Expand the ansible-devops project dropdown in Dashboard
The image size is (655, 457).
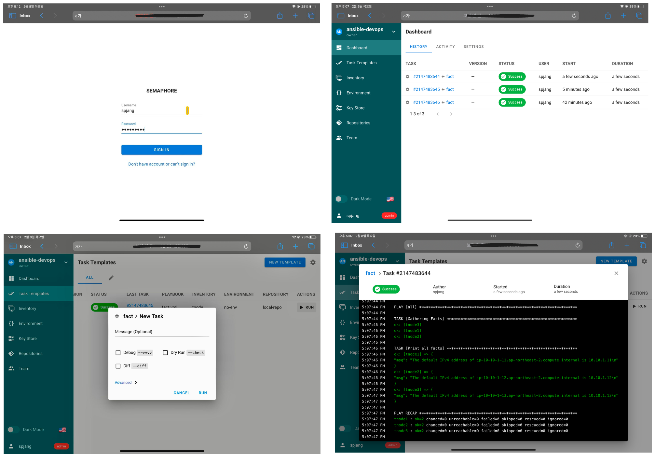coord(393,32)
